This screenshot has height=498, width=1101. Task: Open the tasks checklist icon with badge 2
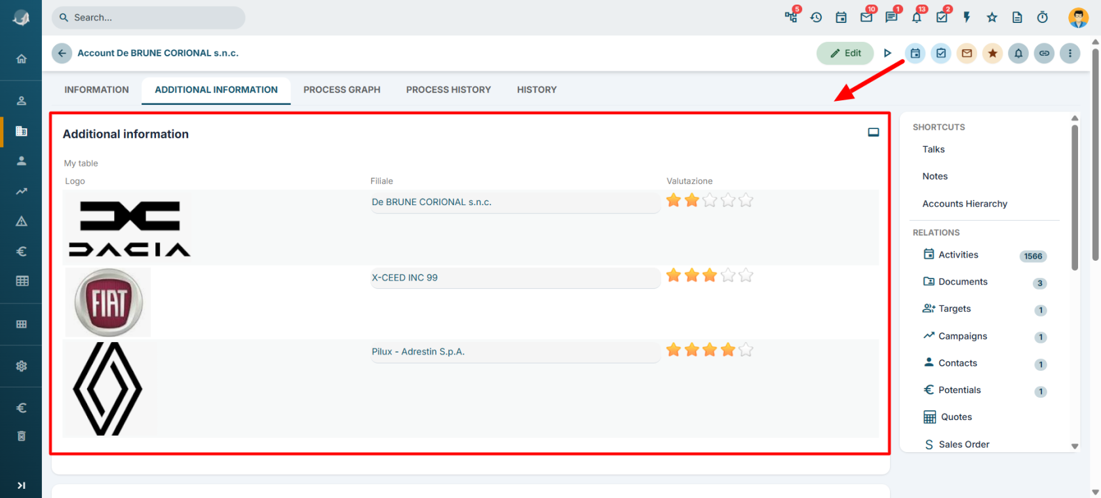942,17
